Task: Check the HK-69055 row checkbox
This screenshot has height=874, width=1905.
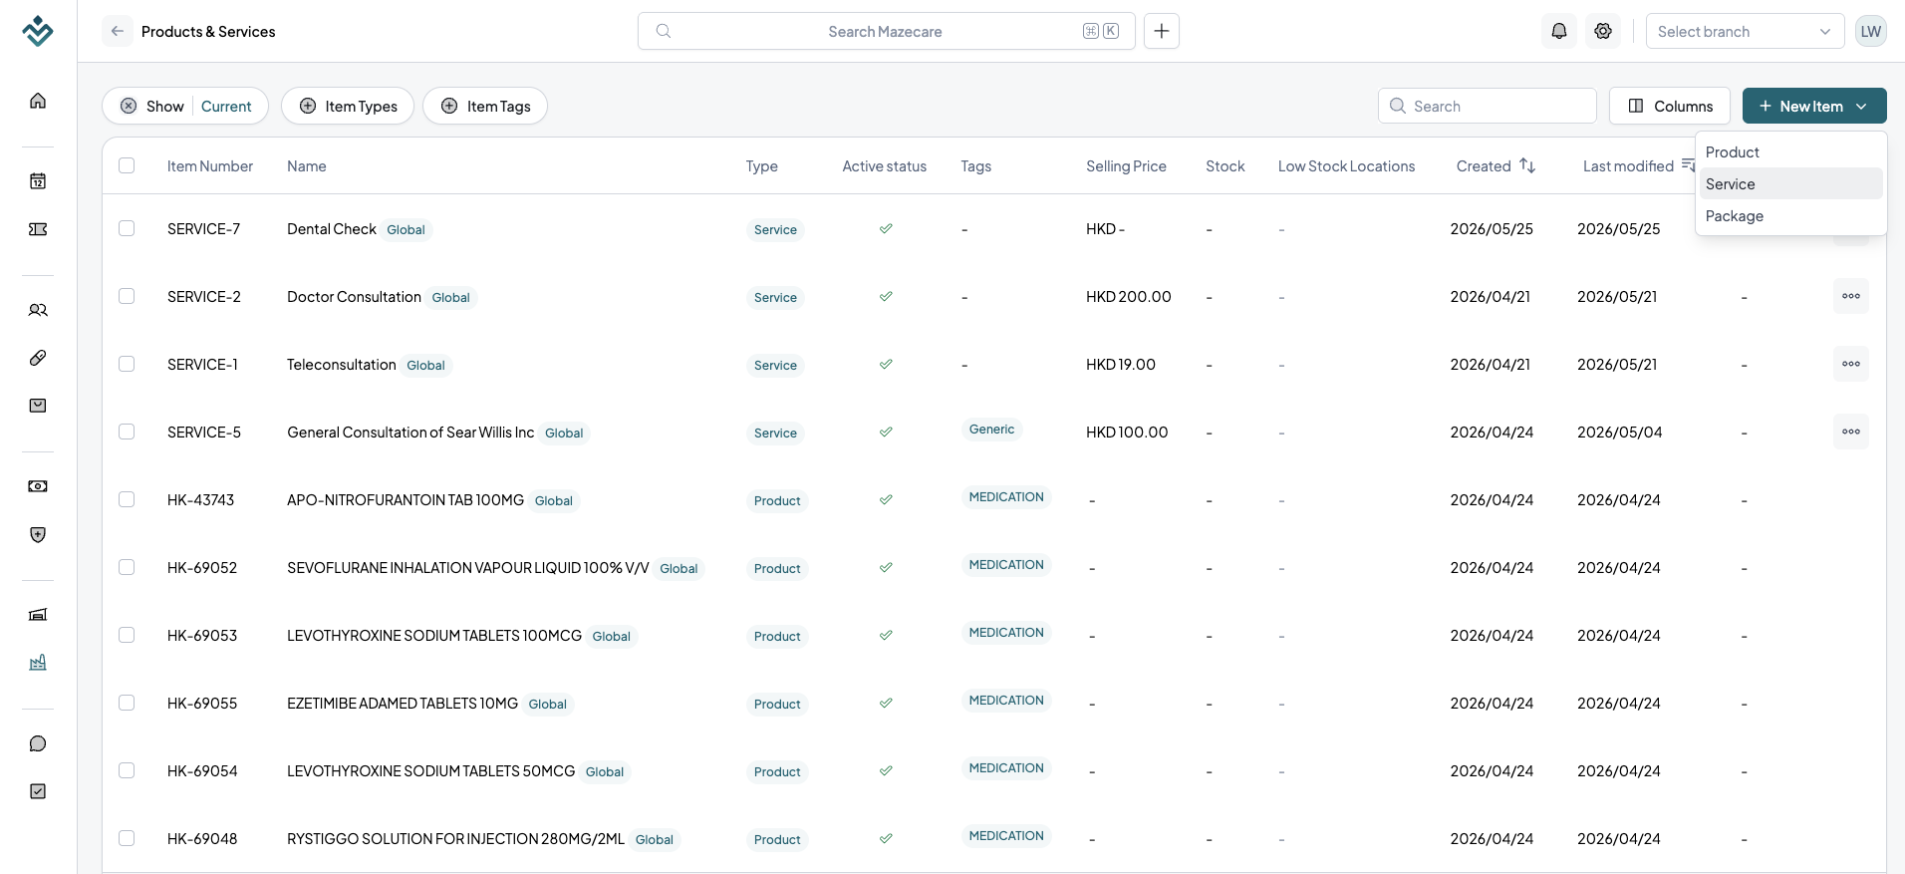Action: coord(127,703)
